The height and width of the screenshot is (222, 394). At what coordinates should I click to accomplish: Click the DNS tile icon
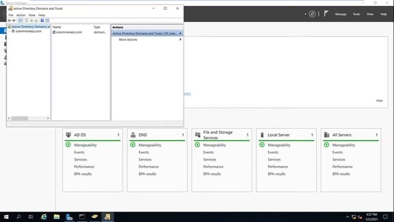coord(133,135)
